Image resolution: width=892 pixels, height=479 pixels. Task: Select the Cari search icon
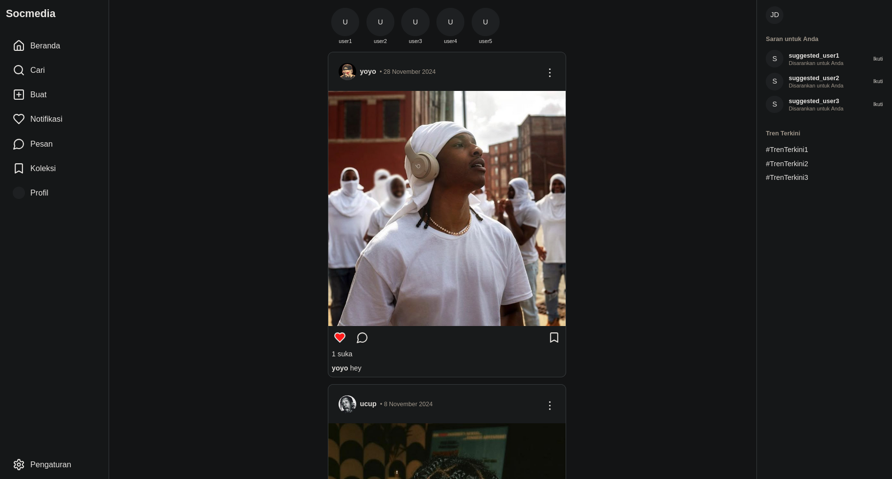[x=19, y=70]
